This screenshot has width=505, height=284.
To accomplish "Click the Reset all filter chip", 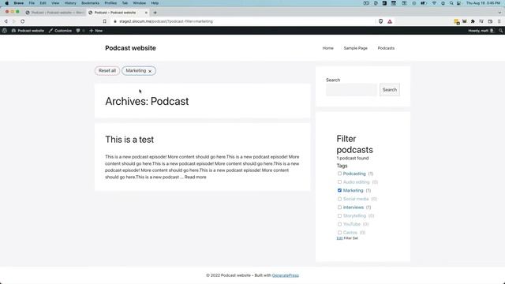I will click(107, 70).
